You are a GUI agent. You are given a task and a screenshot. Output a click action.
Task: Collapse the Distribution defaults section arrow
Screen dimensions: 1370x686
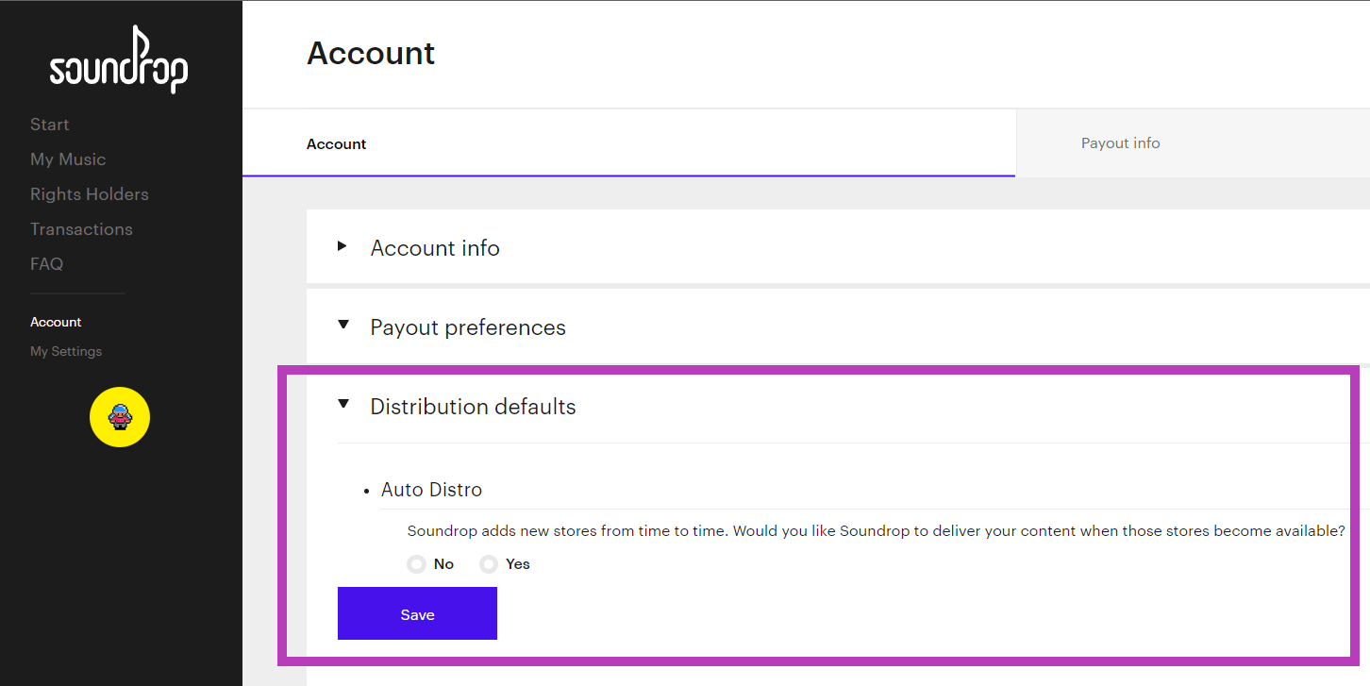pos(343,404)
